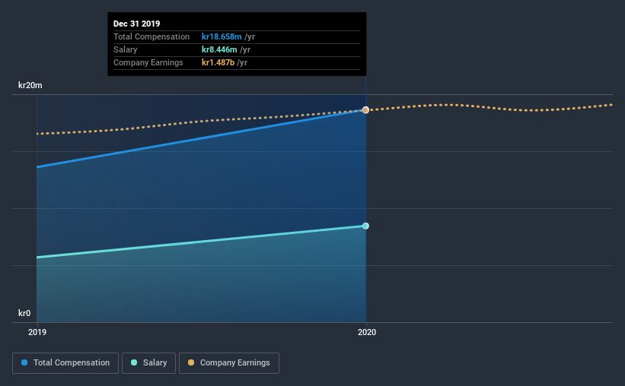Click the 2019 x-axis label
625x386 pixels.
37,332
